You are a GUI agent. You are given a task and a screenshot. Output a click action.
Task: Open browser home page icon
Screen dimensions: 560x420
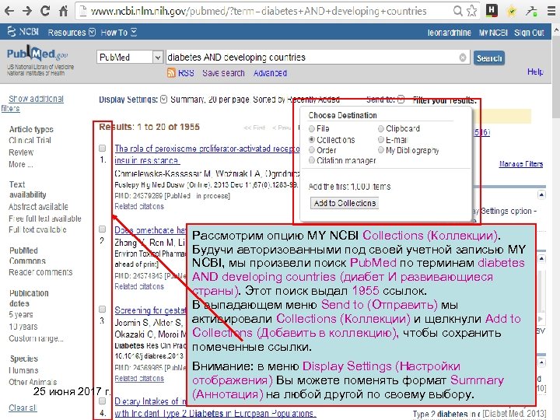click(63, 11)
